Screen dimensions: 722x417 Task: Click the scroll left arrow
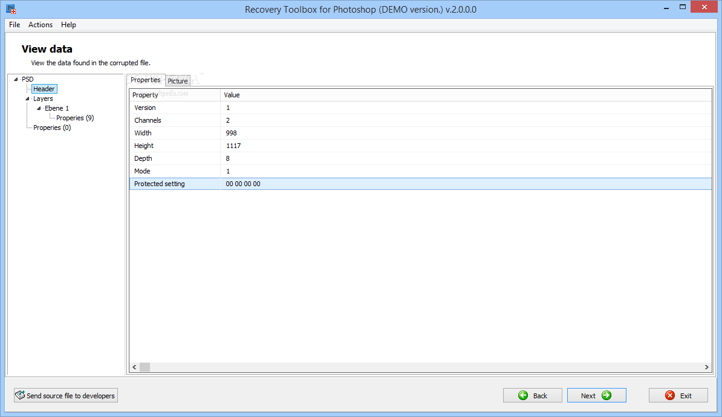point(134,367)
